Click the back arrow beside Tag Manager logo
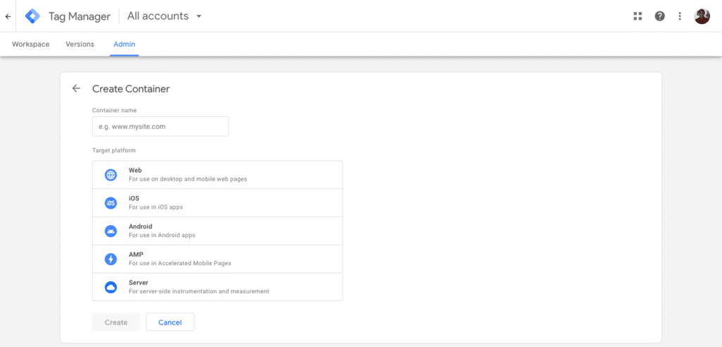722x347 pixels. (8, 16)
